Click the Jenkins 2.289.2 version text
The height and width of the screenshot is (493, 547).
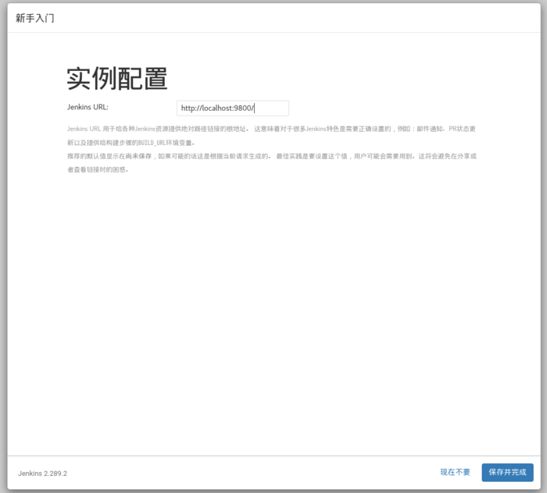(x=42, y=473)
